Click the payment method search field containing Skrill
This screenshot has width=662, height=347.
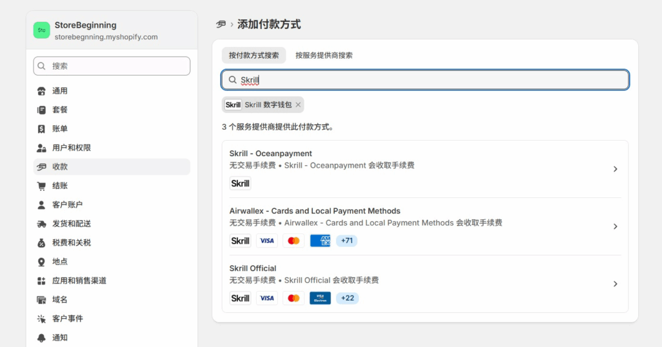tap(427, 80)
